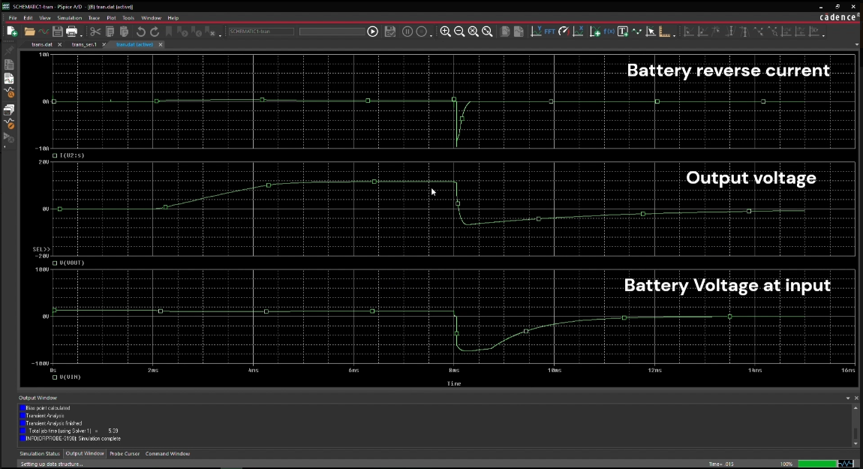Viewport: 863px width, 469px height.
Task: Toggle the cursor display icon
Action: (x=651, y=32)
